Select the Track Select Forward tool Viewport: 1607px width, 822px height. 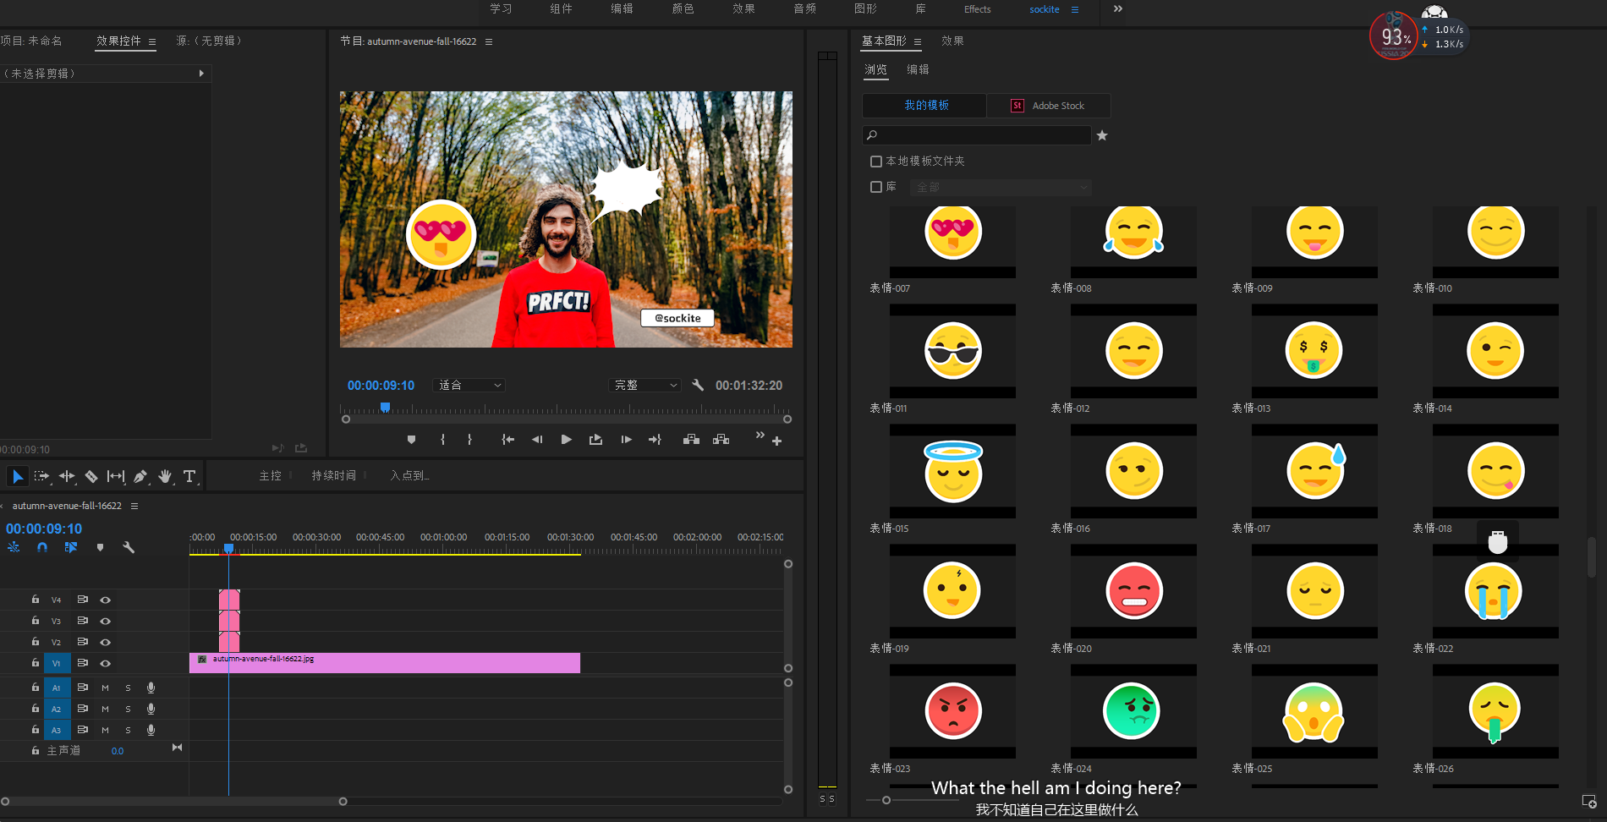tap(41, 476)
